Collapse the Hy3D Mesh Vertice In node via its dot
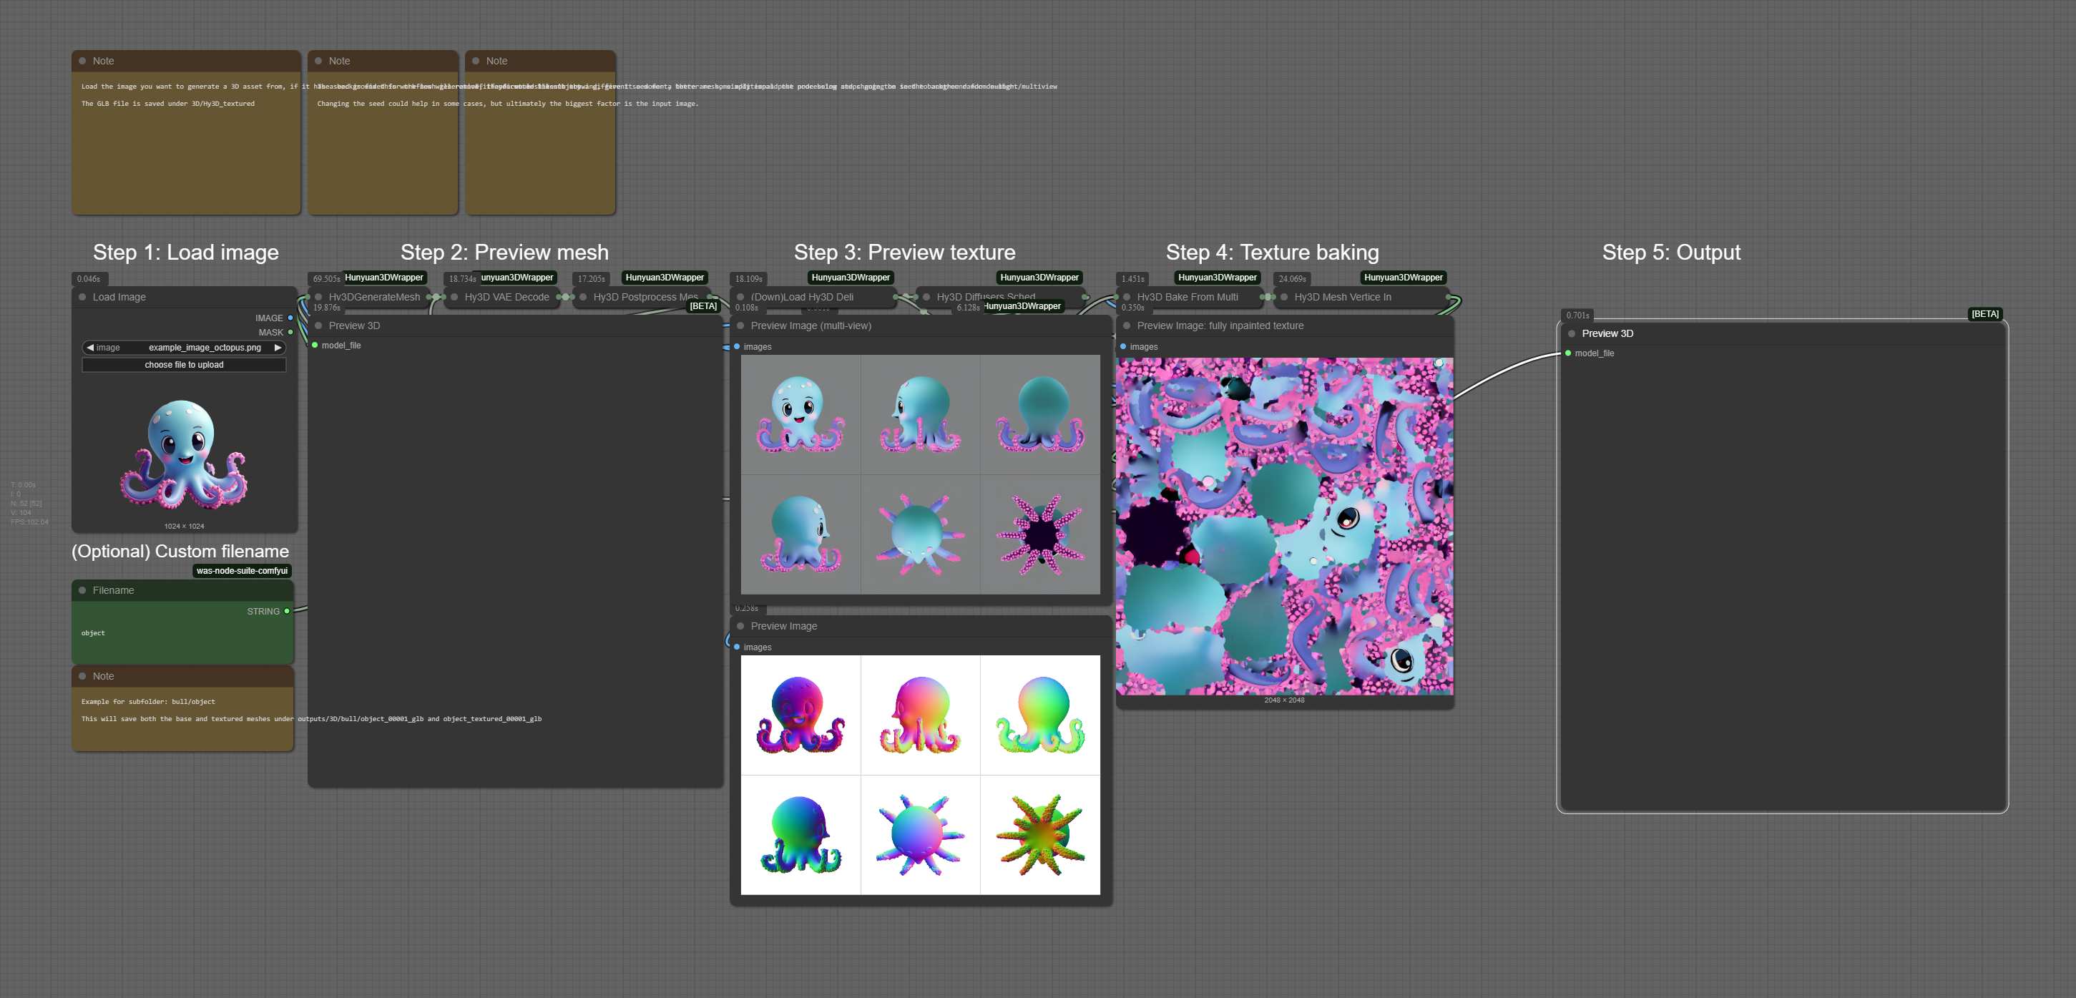 point(1284,297)
